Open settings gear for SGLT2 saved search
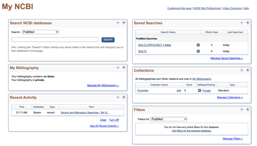This screenshot has height=146, width=257. coord(198,51)
